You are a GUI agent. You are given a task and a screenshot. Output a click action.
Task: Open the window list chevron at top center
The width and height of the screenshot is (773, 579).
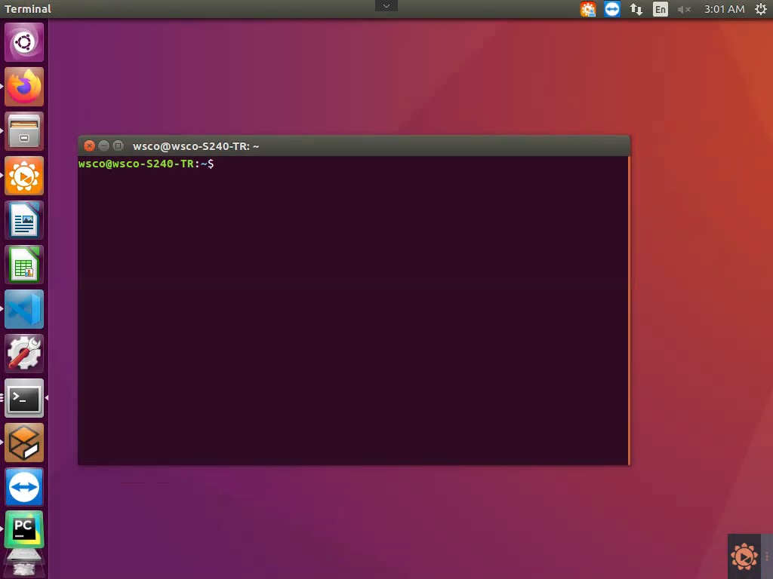pyautogui.click(x=386, y=5)
